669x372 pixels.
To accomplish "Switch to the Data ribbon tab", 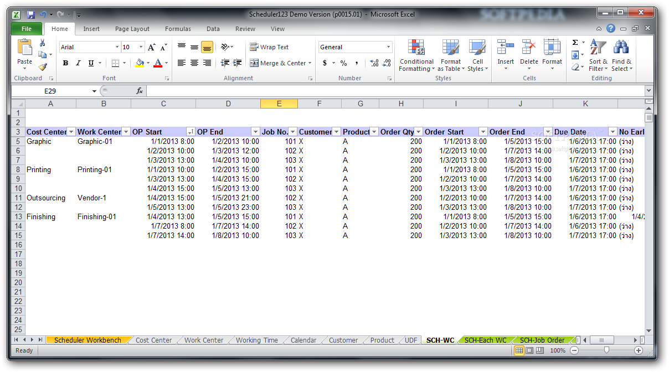I will [213, 29].
